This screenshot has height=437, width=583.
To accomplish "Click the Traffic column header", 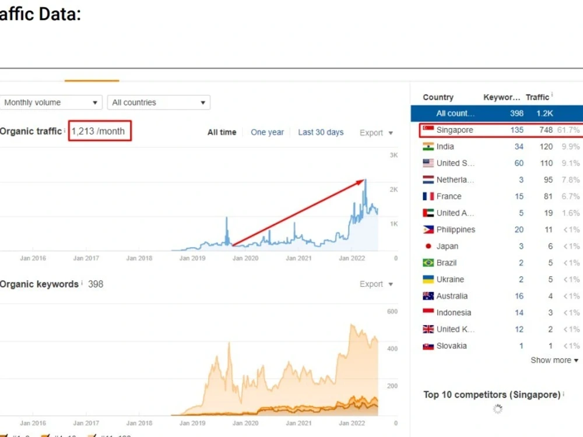I will [x=537, y=97].
